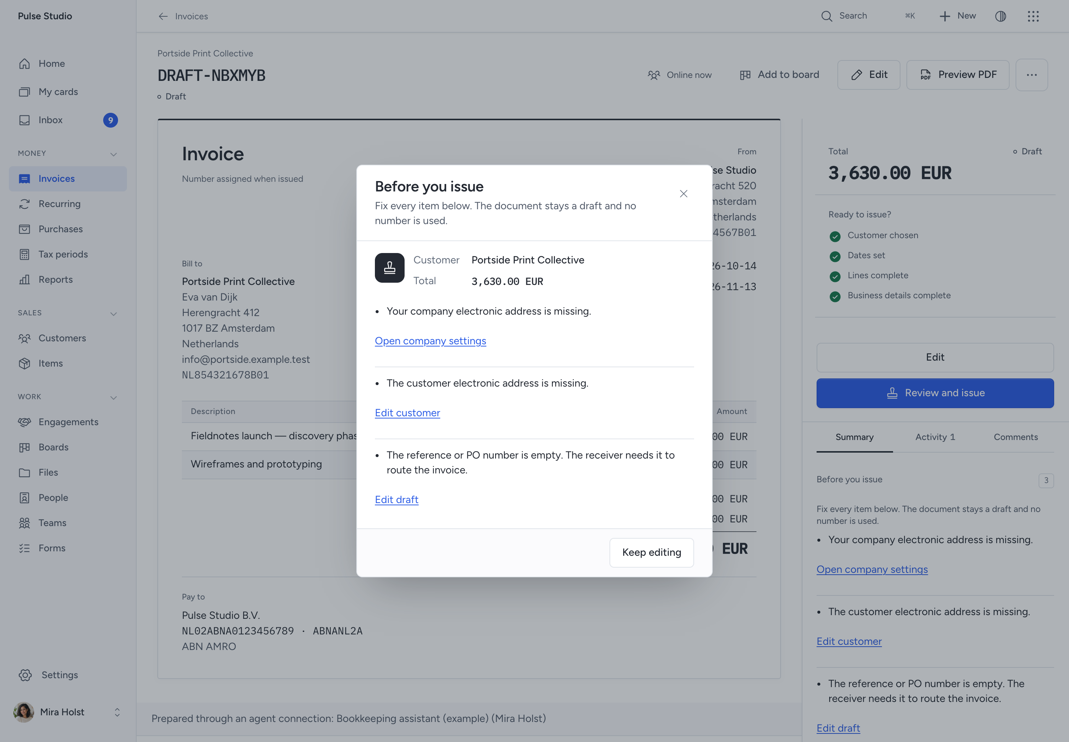Click Edit customer link in dialog

pos(407,413)
